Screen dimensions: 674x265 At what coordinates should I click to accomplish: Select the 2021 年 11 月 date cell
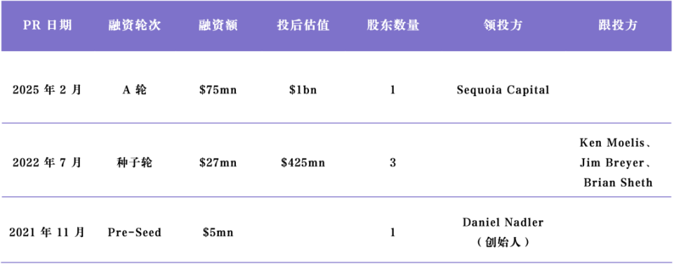coord(47,233)
